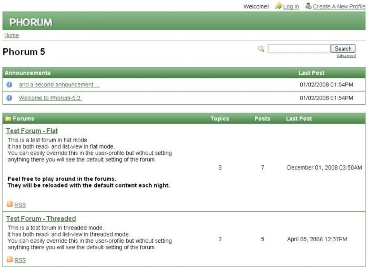Click topics count 2 for Threaded forum

coord(220,239)
